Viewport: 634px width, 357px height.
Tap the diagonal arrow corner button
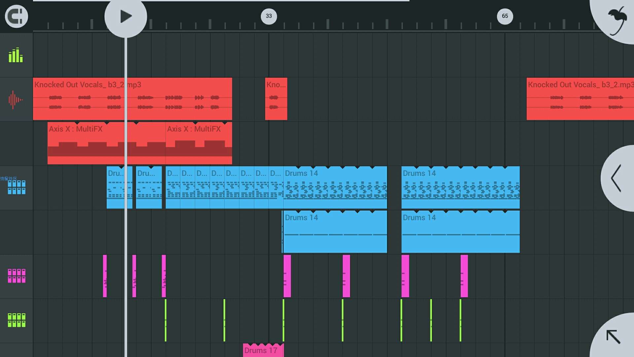tap(614, 337)
